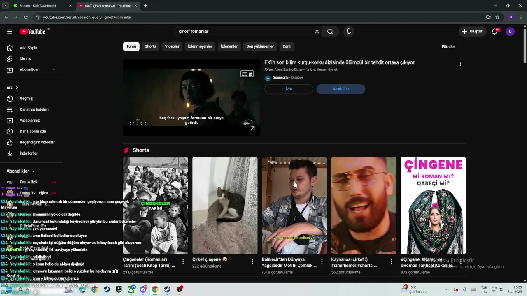Viewport: 527px width, 296px height.
Task: Open the cat thumbnail Çirkef çingene short
Action: pos(225,206)
